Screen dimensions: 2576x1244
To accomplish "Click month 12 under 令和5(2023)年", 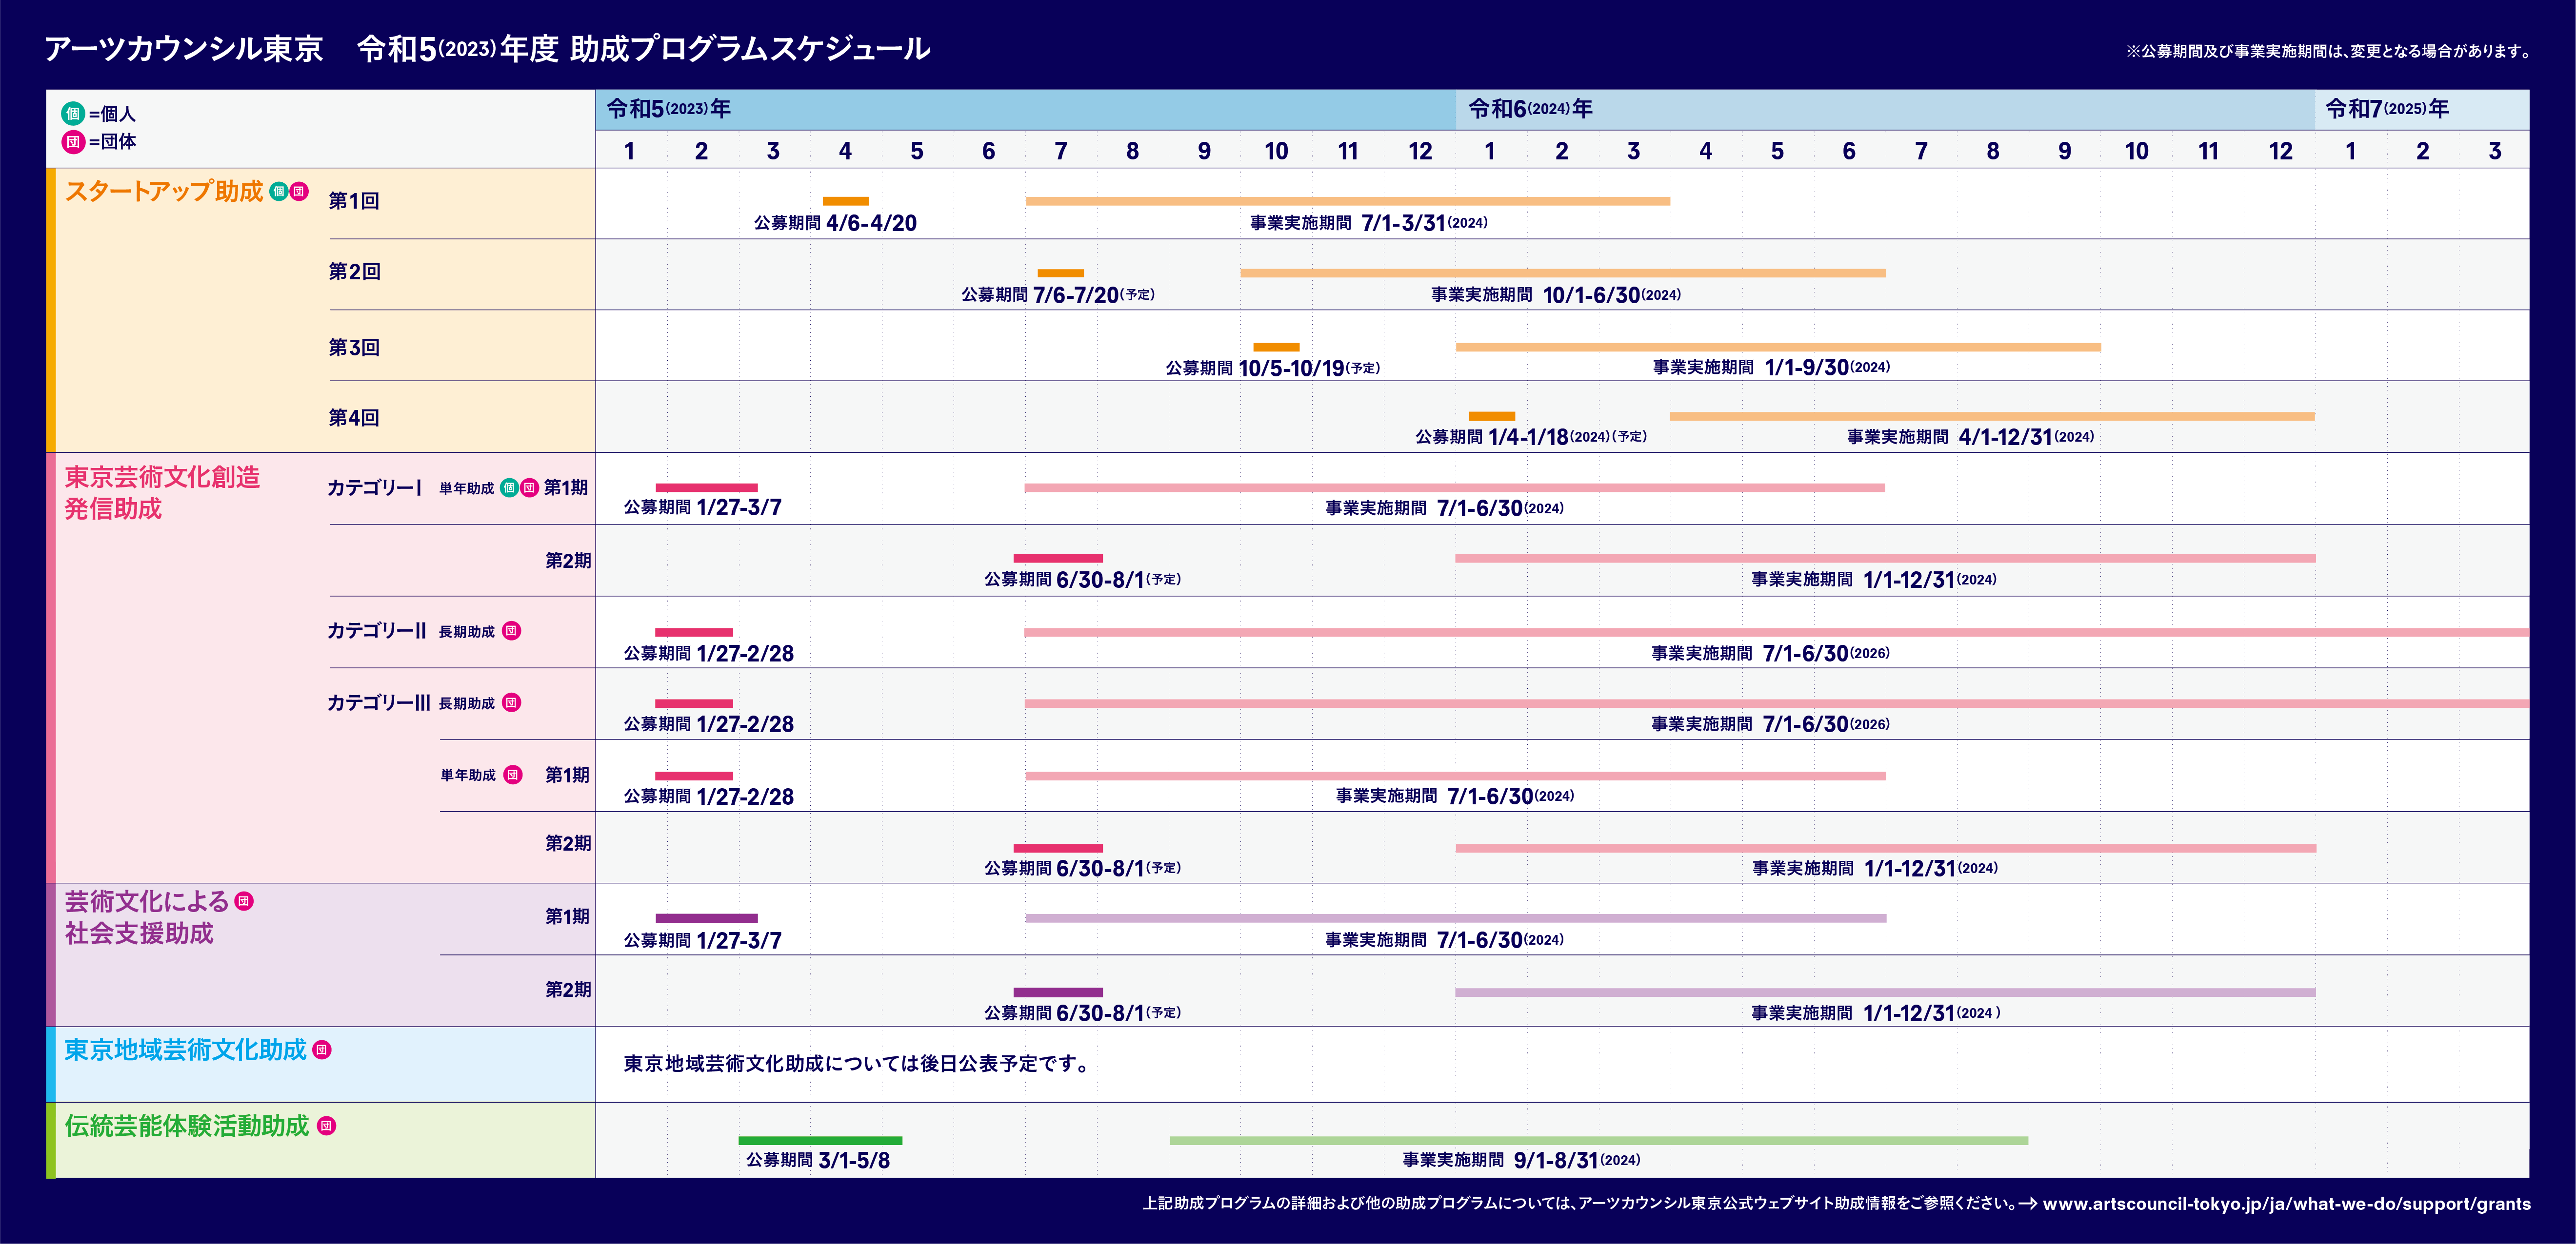I will (x=1420, y=151).
